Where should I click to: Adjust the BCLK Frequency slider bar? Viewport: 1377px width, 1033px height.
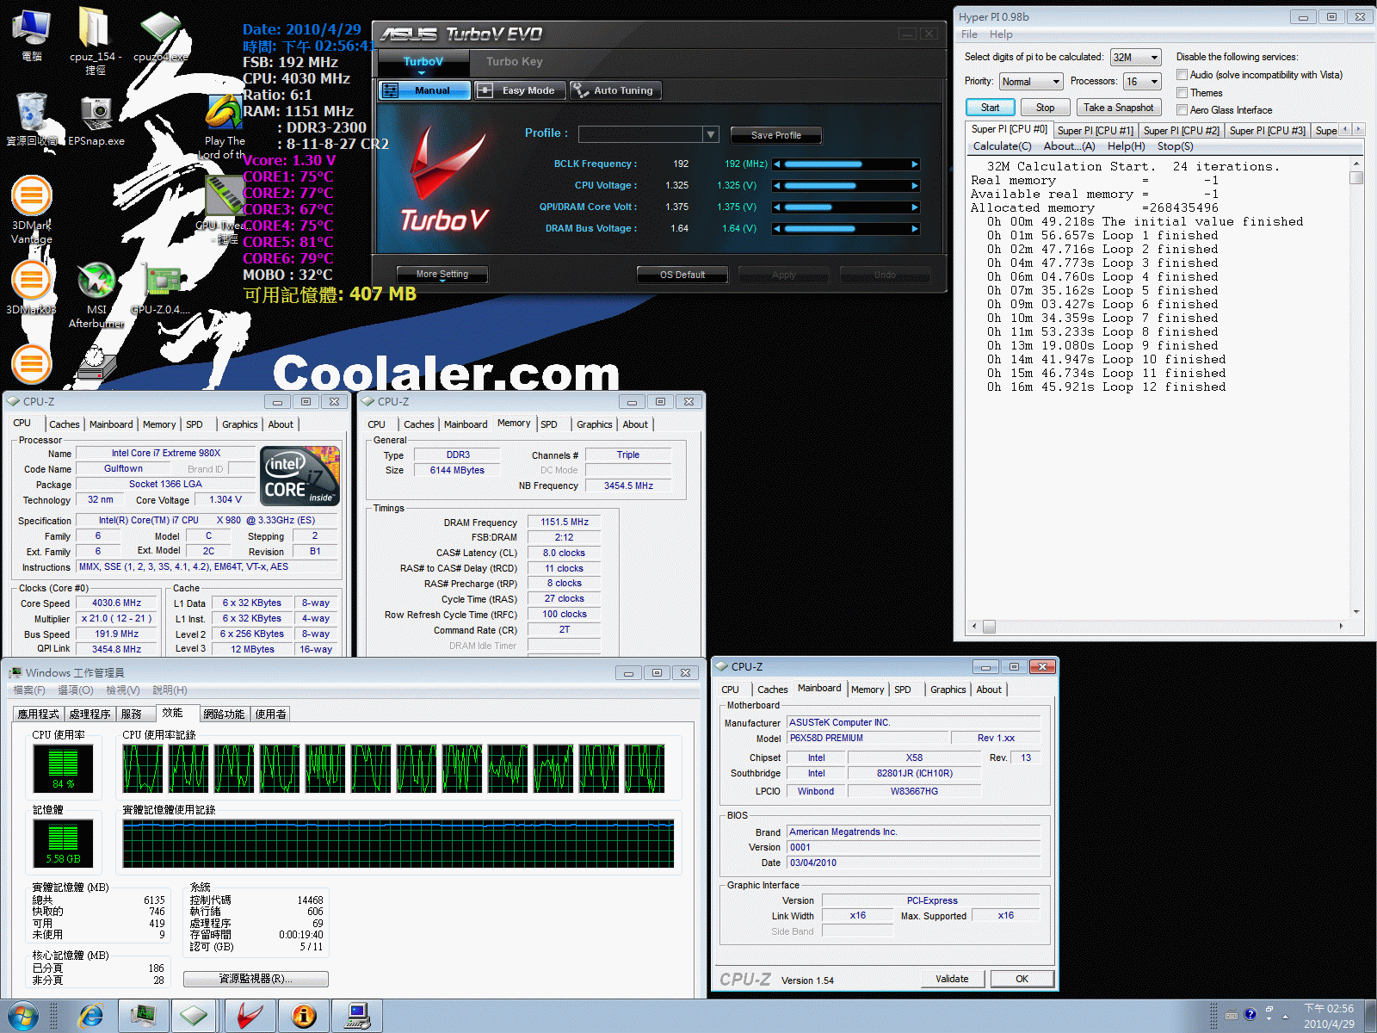(845, 164)
